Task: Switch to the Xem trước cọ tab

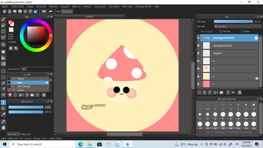Action: point(14,69)
